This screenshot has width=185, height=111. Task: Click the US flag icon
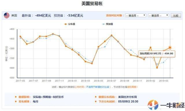[7, 15]
